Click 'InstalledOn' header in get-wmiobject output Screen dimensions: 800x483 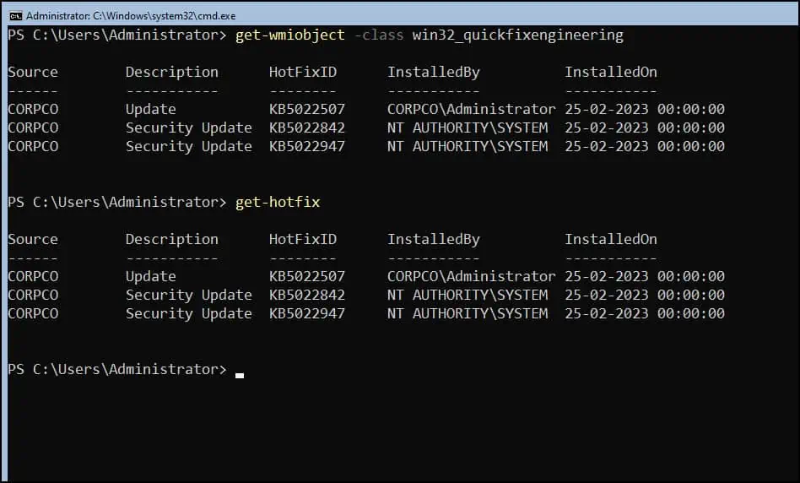pos(611,73)
